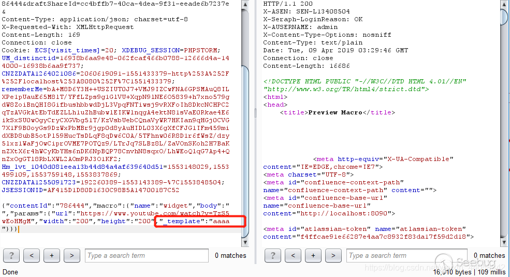Image resolution: width=510 pixels, height=277 pixels.
Task: Click response pane scrollbar up arrow
Action: (504, 5)
